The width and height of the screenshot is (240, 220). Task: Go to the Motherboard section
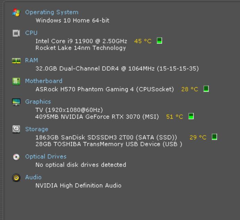pyautogui.click(x=44, y=81)
